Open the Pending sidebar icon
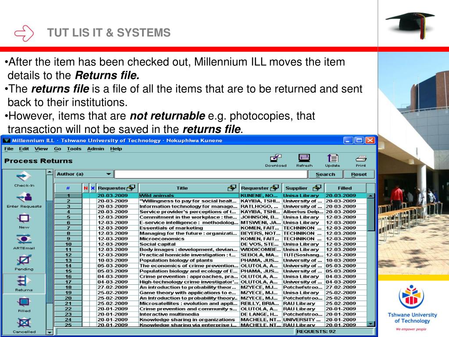The height and width of the screenshot is (337, 449). point(24,263)
